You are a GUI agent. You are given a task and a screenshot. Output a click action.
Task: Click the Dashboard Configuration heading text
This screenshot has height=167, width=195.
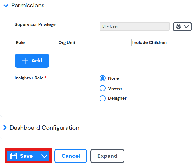[45, 128]
